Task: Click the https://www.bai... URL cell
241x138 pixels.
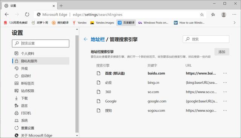Action: 201,74
